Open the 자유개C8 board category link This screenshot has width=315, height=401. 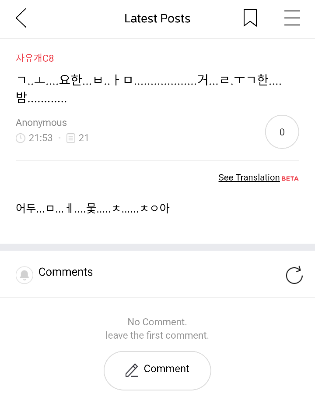click(x=35, y=58)
